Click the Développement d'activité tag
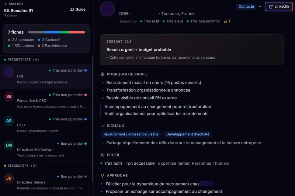The height and width of the screenshot is (196, 295). coord(188,134)
